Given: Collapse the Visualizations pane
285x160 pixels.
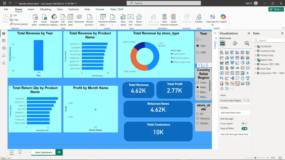Looking at the screenshot, I should (249, 33).
